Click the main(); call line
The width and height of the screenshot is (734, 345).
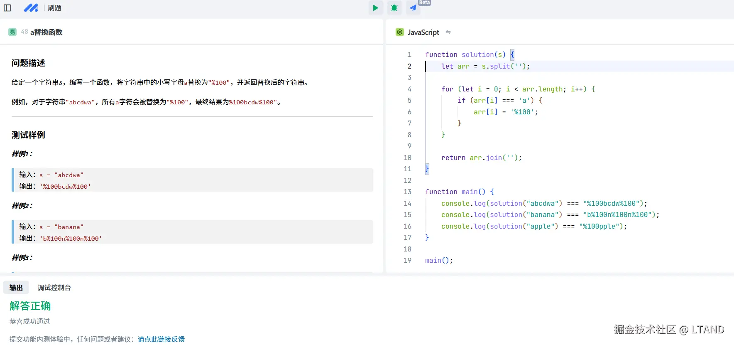coord(439,260)
